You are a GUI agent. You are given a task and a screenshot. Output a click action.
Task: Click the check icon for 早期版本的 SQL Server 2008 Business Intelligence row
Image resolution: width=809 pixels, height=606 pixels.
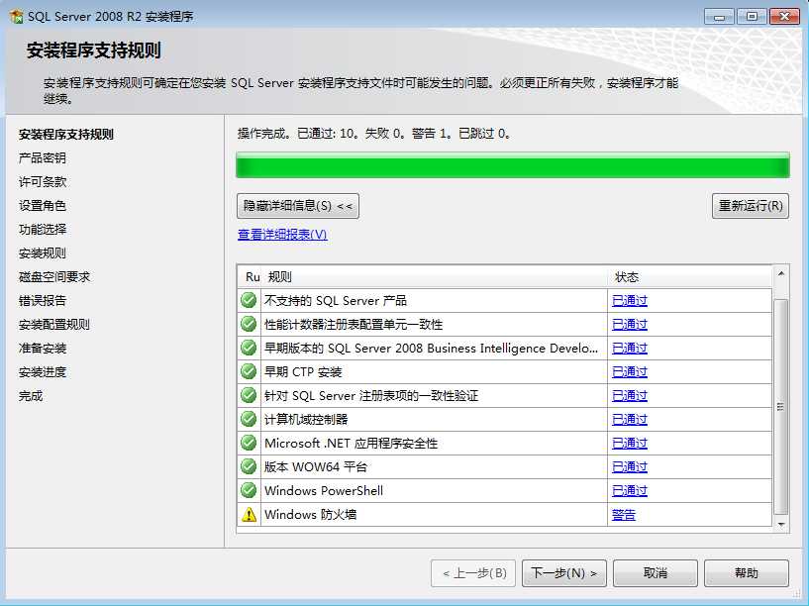click(x=249, y=348)
